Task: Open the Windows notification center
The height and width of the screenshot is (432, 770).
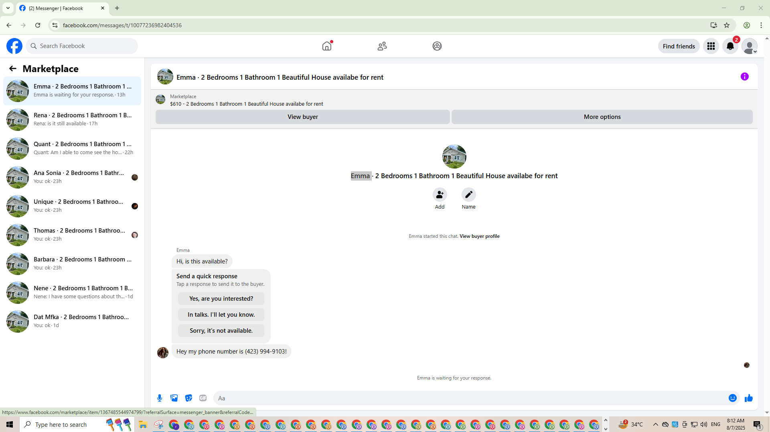Action: click(x=758, y=424)
